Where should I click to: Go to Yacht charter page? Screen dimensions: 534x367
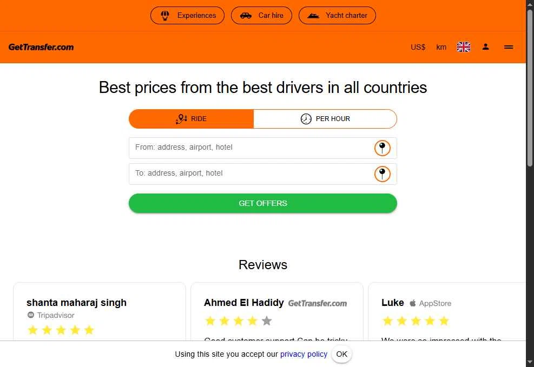(x=337, y=16)
